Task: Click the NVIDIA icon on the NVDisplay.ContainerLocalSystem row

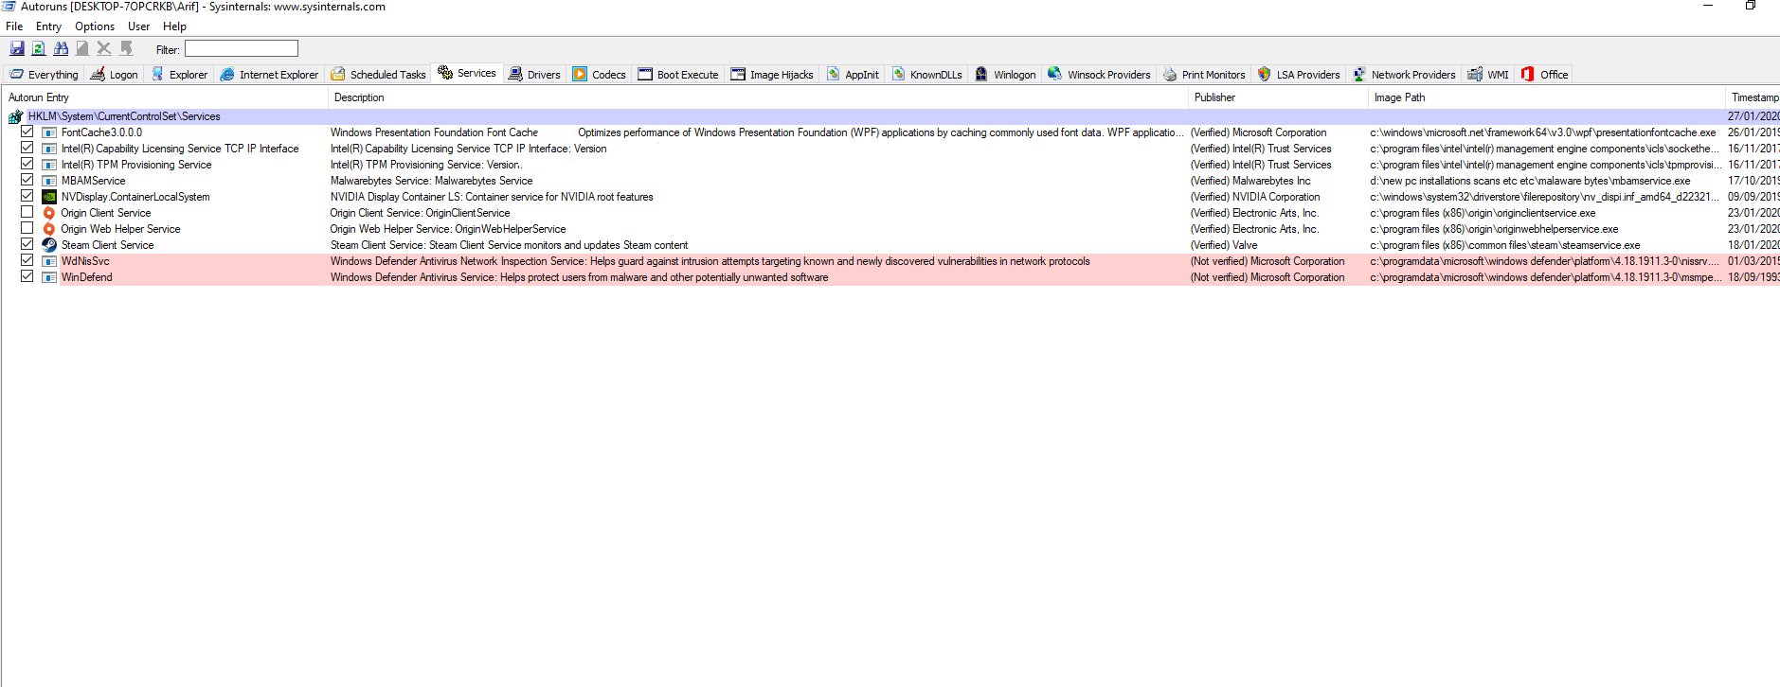Action: pyautogui.click(x=49, y=197)
